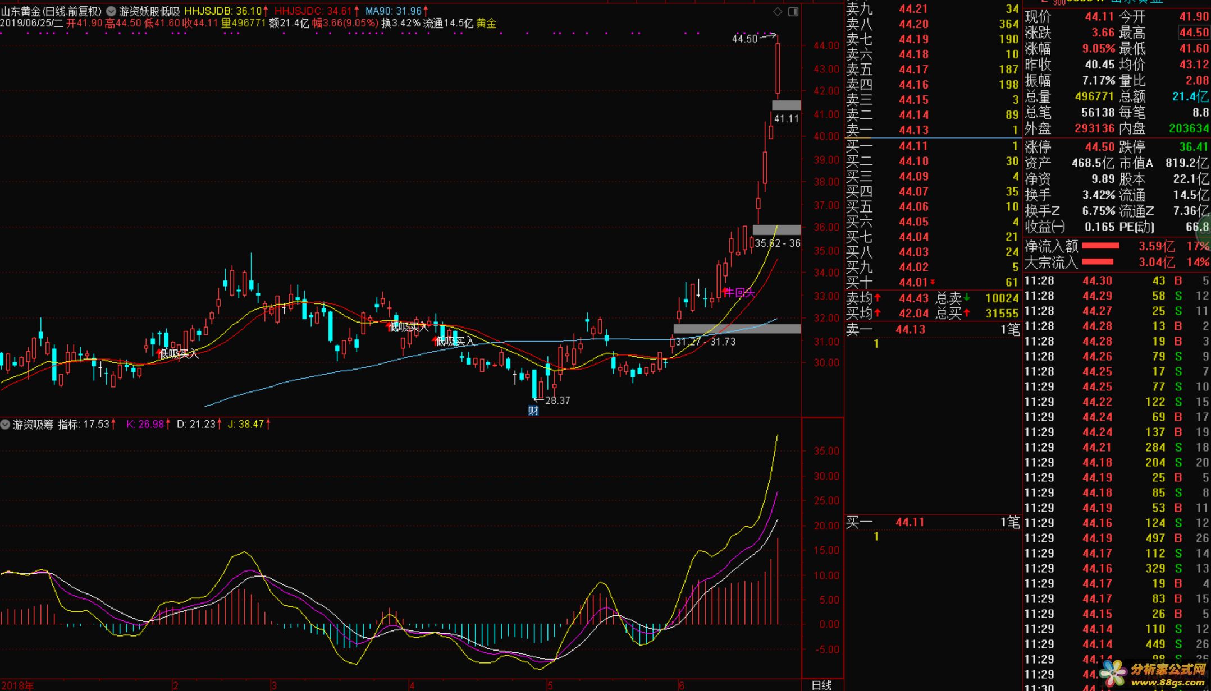Select the 卖五 44.17 order row
The height and width of the screenshot is (691, 1211).
pyautogui.click(x=933, y=70)
